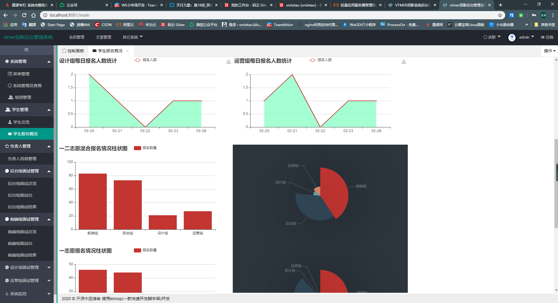Close the 学生报名概况 tab with its x
The image size is (558, 303).
(x=127, y=51)
